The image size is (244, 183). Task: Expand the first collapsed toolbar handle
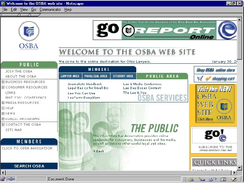9,15
